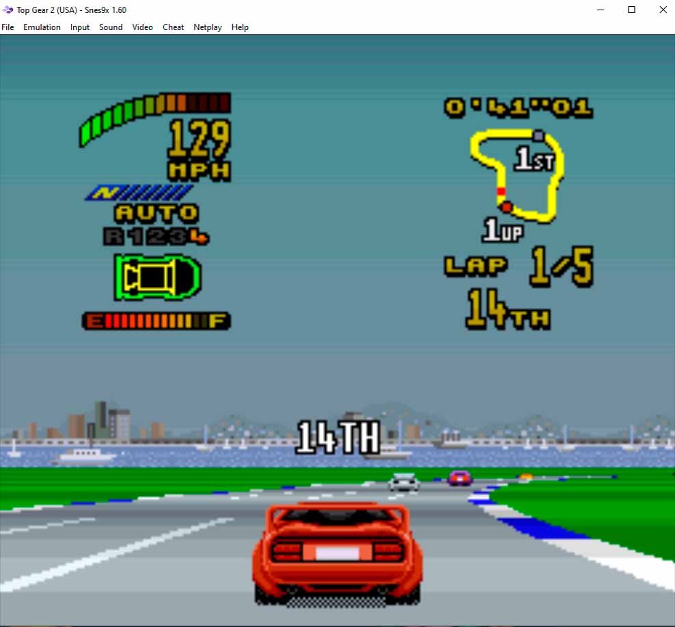Click the race timer 0'41"01
This screenshot has width=675, height=627.
point(519,107)
